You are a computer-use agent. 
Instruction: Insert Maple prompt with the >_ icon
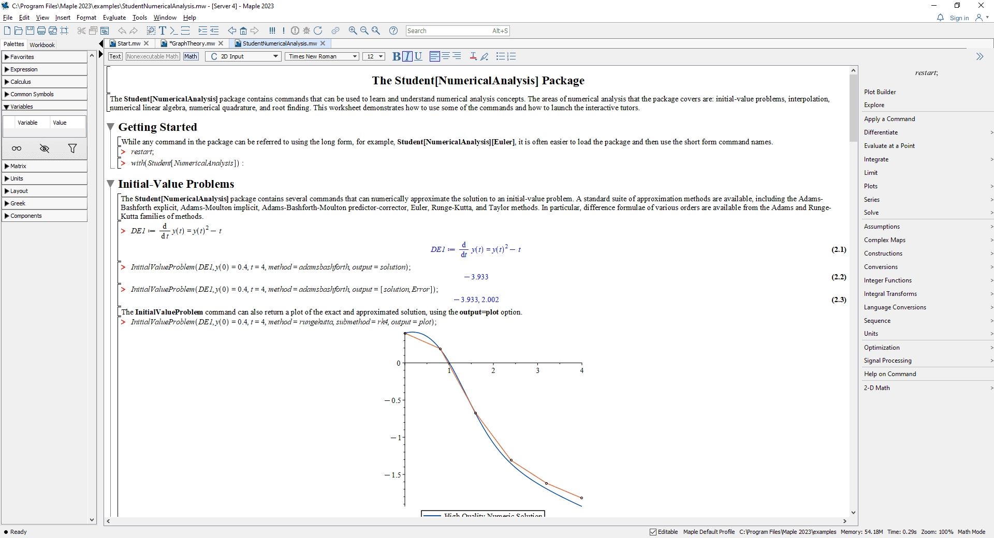[x=174, y=31]
